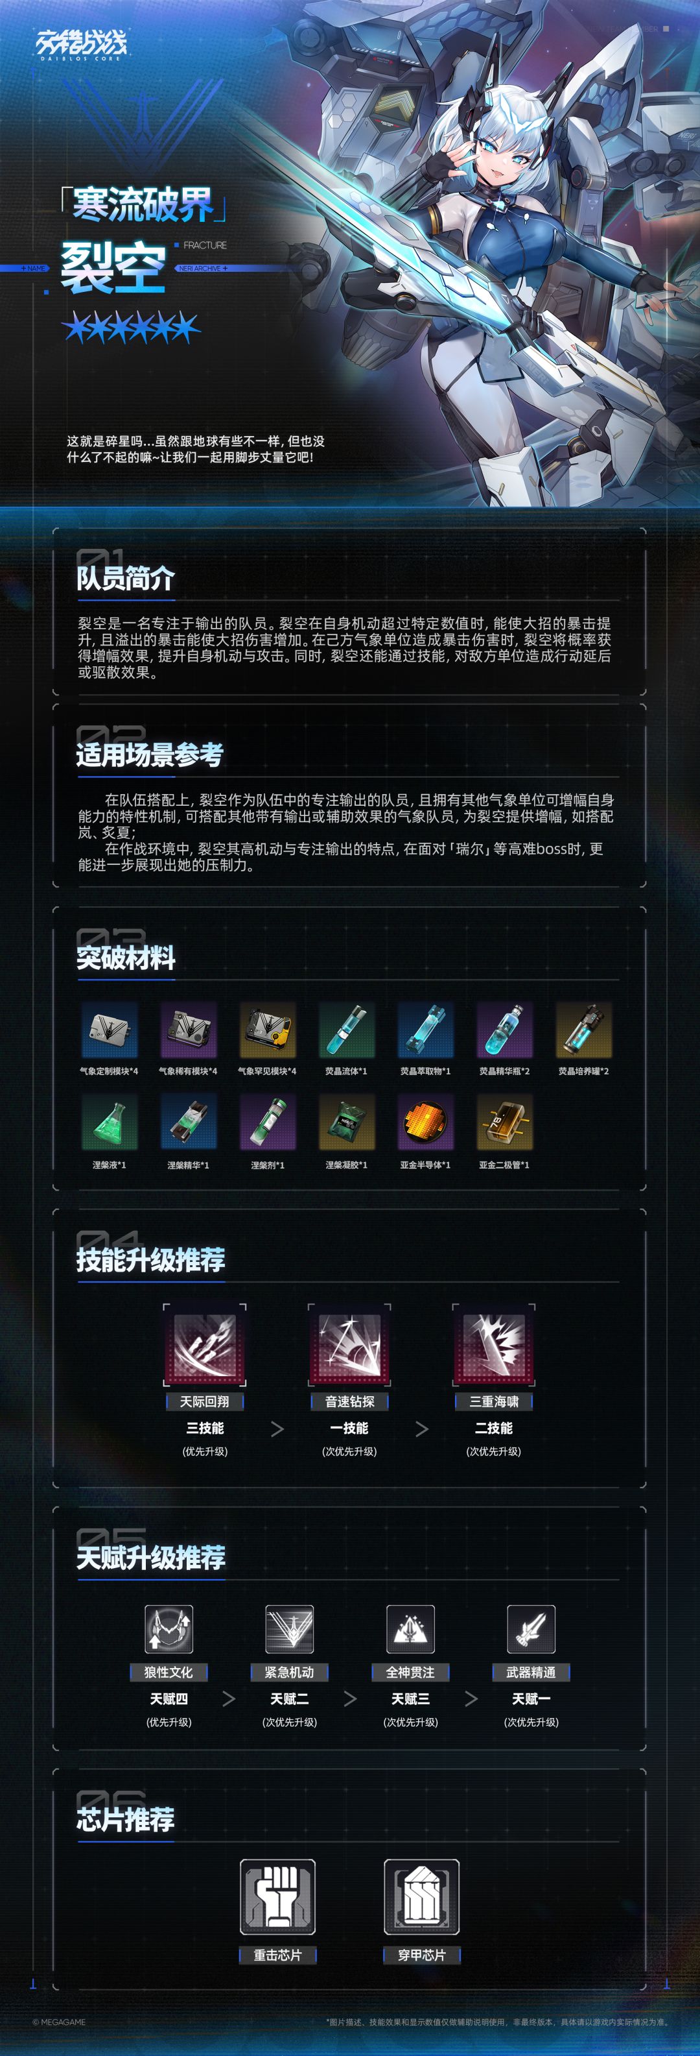Click the 天际回翔 skill icon
Screen dimensions: 700x2056
[205, 1346]
